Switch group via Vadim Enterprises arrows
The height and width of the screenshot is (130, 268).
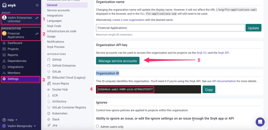[x=37, y=18]
